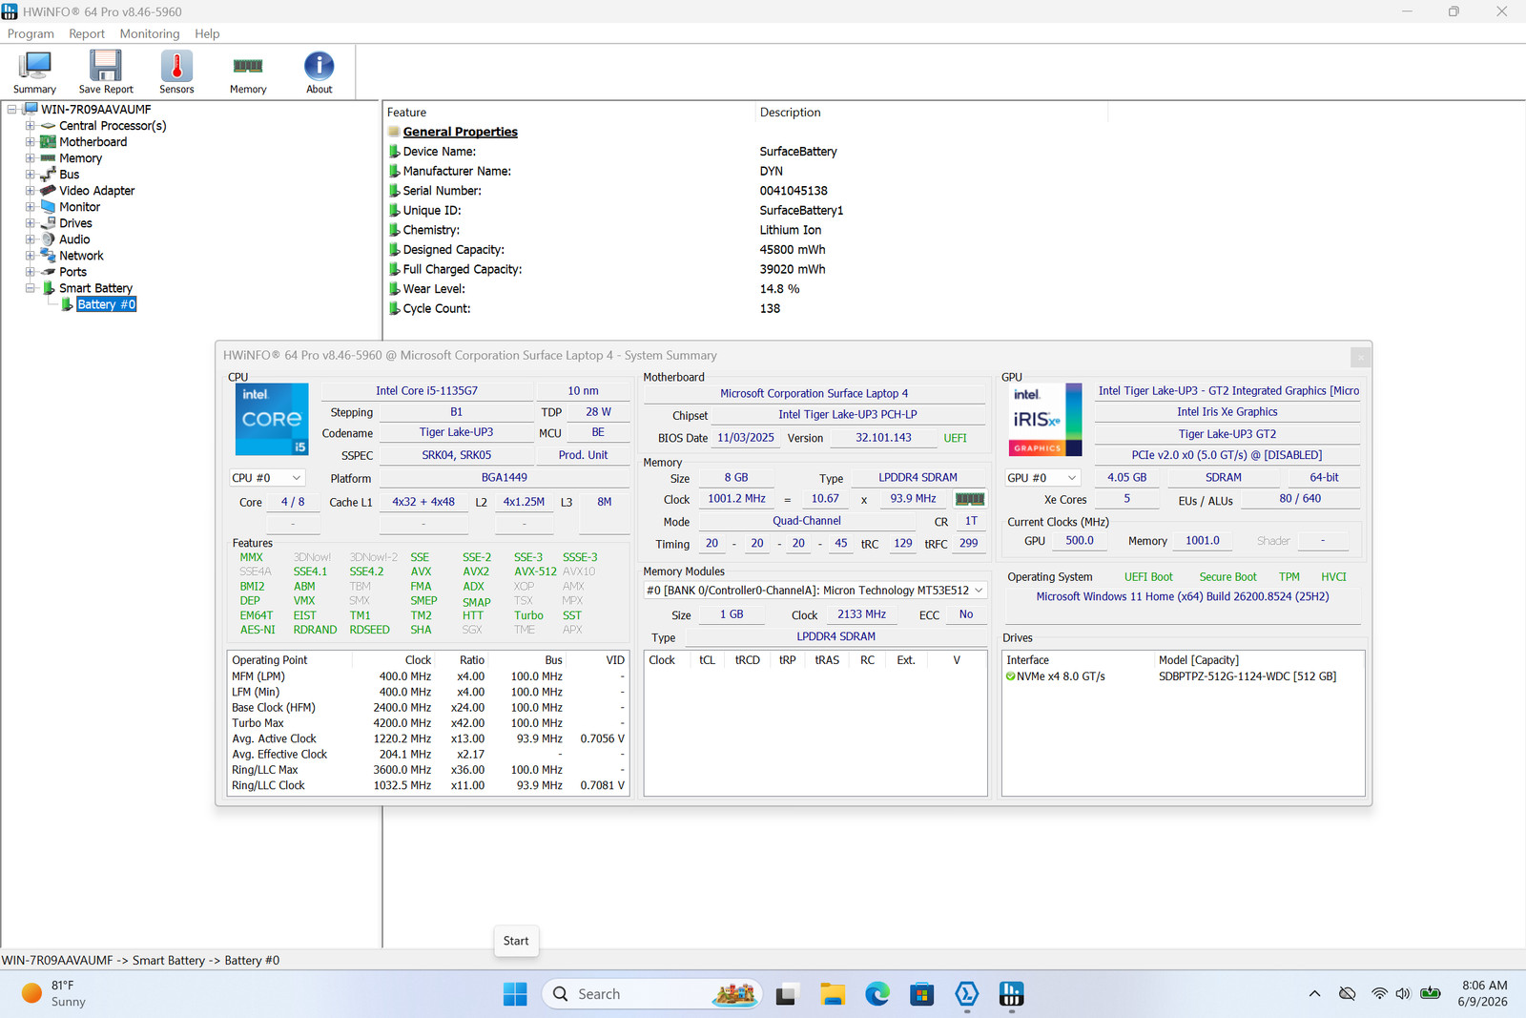The image size is (1526, 1018).
Task: Select the Monitor tree item
Action: [x=79, y=207]
